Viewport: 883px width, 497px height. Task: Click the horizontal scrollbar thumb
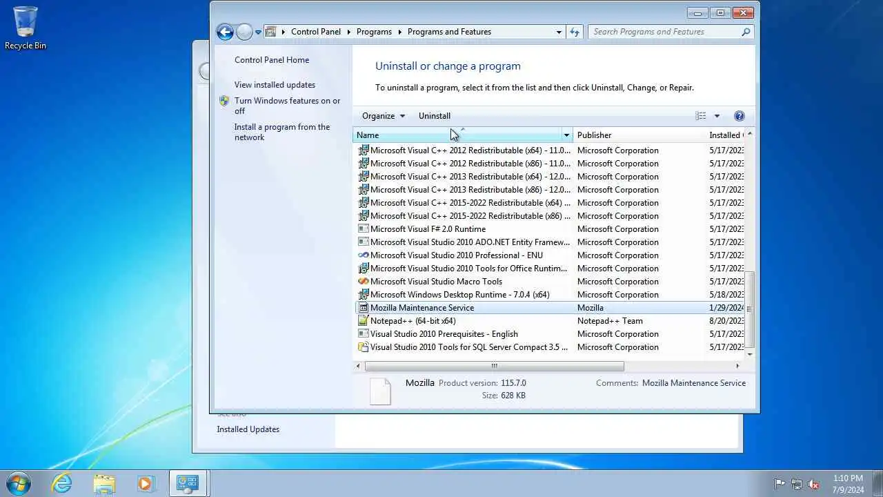click(494, 366)
